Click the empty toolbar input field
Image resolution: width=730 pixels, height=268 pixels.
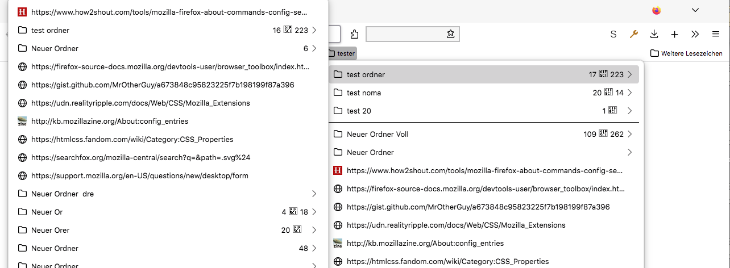click(405, 34)
